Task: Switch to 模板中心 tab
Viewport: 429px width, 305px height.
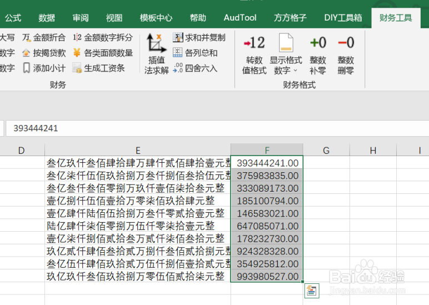Action: coord(156,18)
